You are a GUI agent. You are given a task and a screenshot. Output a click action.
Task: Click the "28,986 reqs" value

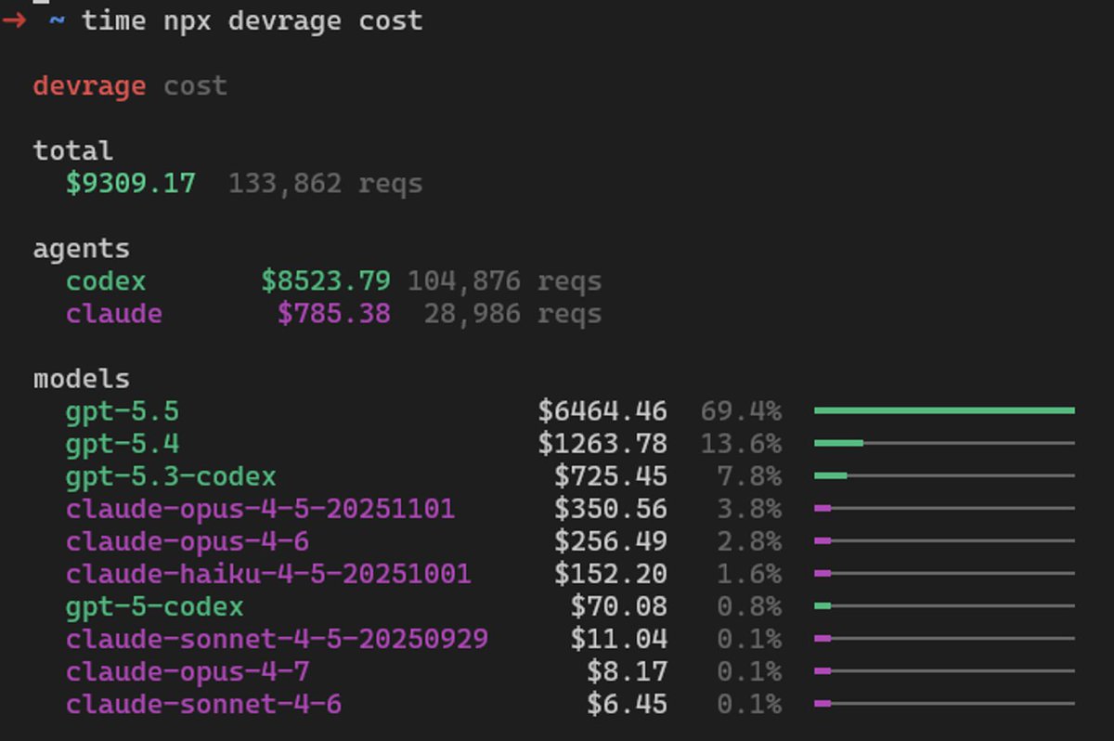point(513,314)
